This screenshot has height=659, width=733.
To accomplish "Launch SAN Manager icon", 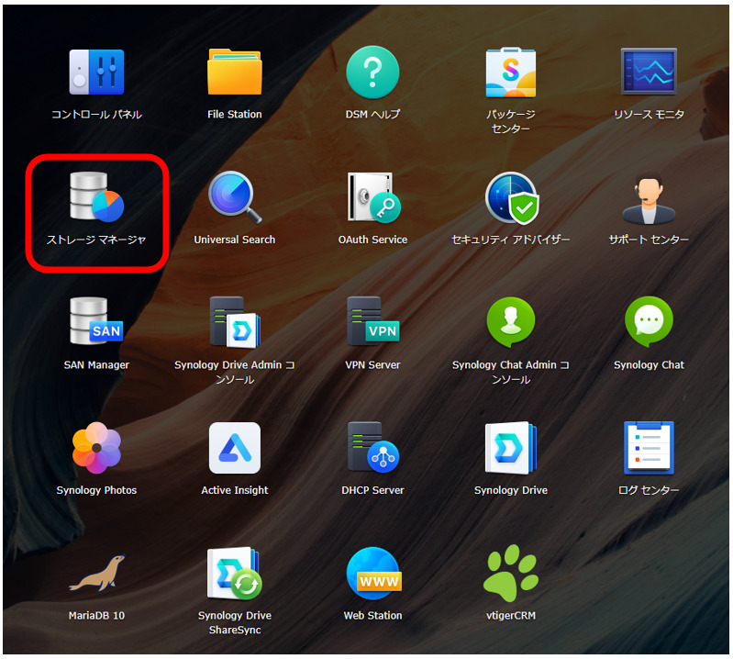I will 96,321.
